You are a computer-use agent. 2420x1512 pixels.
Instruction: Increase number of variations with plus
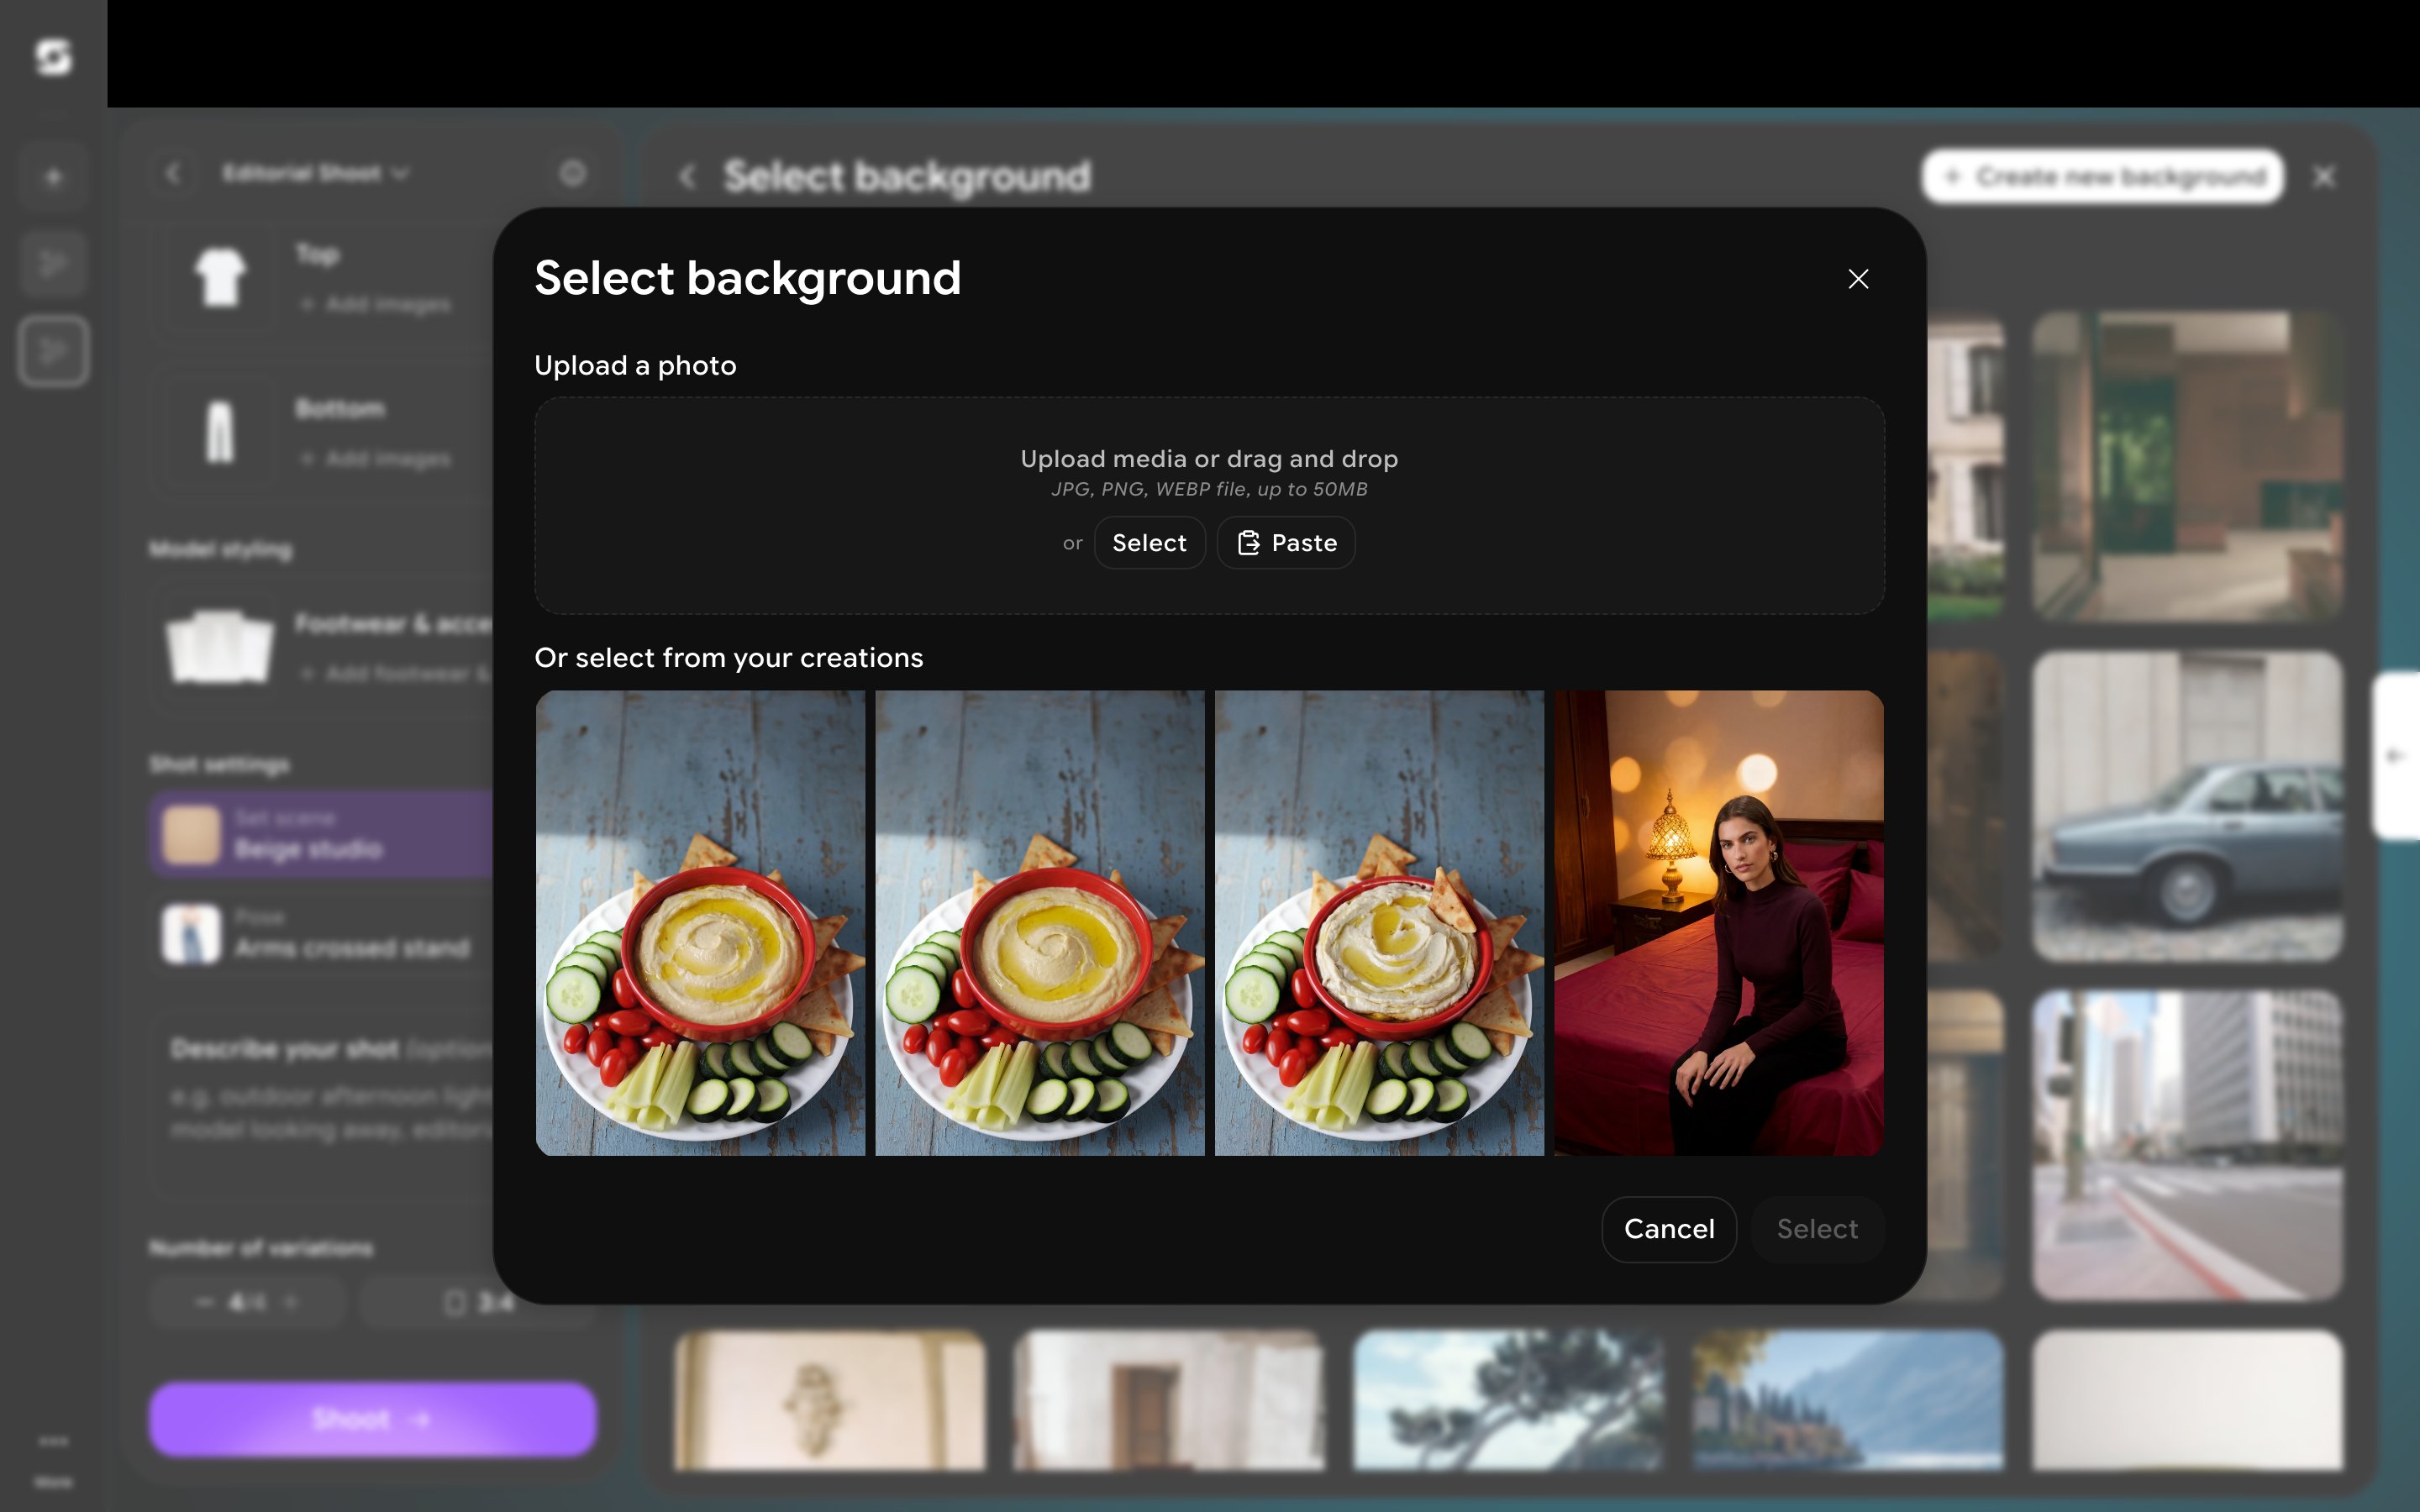(291, 1302)
